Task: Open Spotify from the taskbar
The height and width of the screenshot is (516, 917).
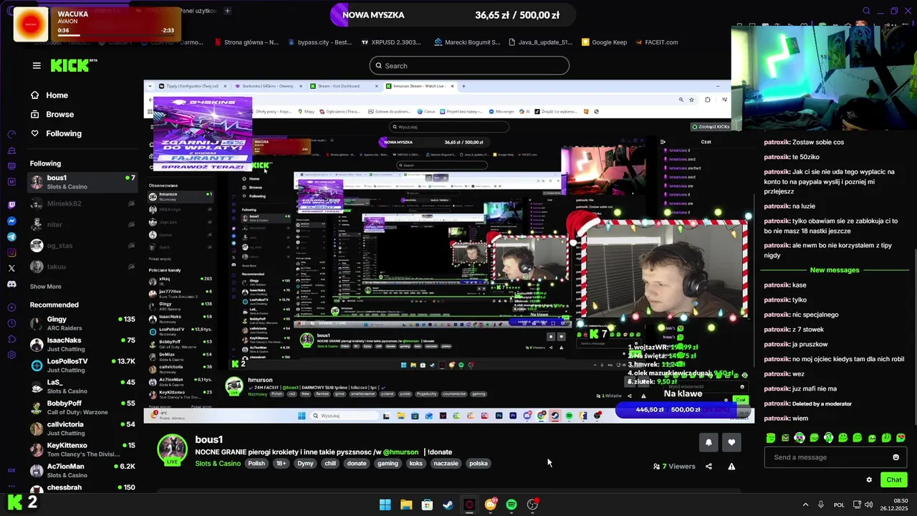Action: (x=512, y=505)
